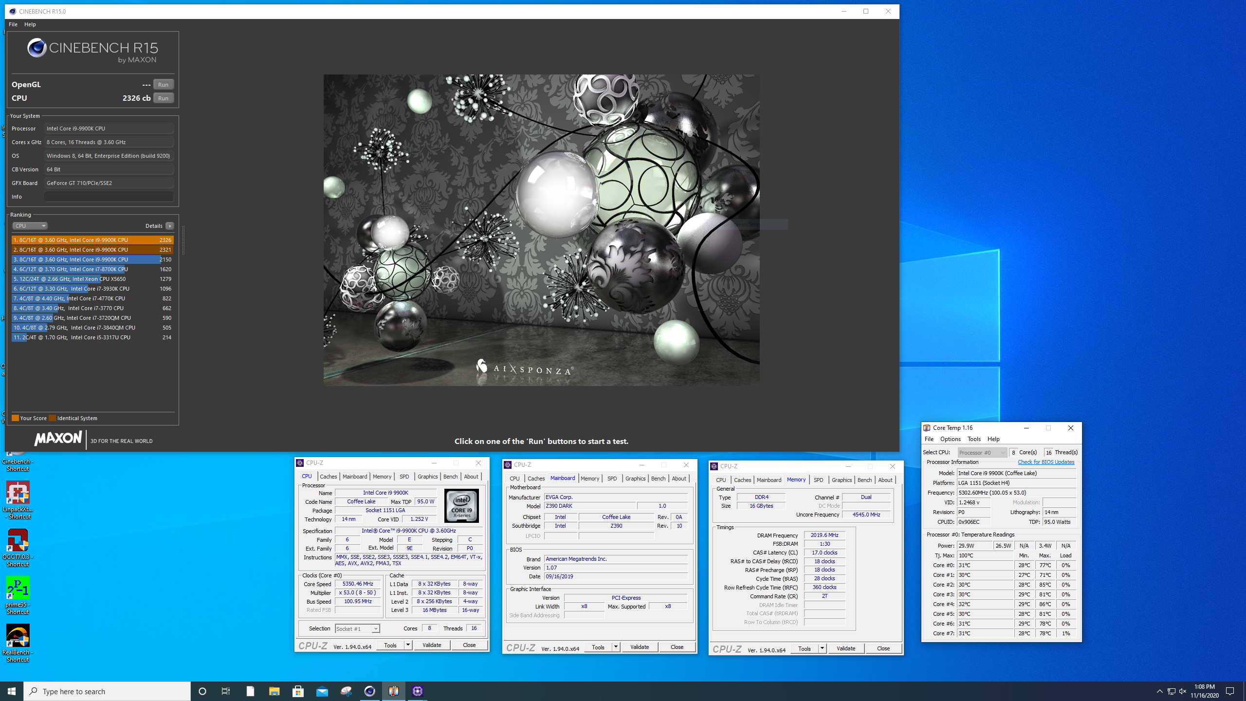This screenshot has width=1246, height=701.
Task: Open the RealBench desktop shortcut
Action: pos(18,643)
